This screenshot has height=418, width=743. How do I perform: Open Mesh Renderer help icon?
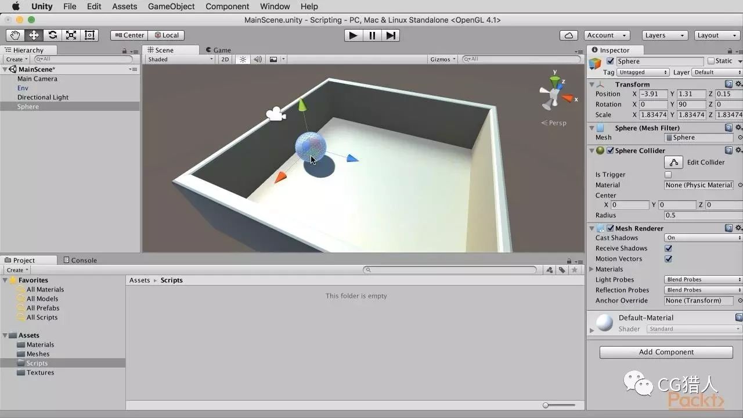[728, 228]
